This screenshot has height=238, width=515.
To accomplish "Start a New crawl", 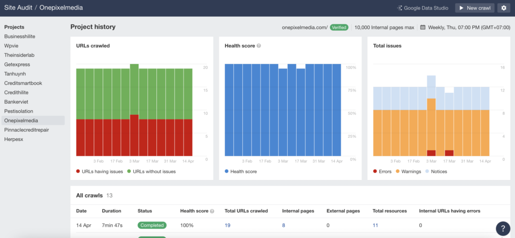I will coord(475,8).
